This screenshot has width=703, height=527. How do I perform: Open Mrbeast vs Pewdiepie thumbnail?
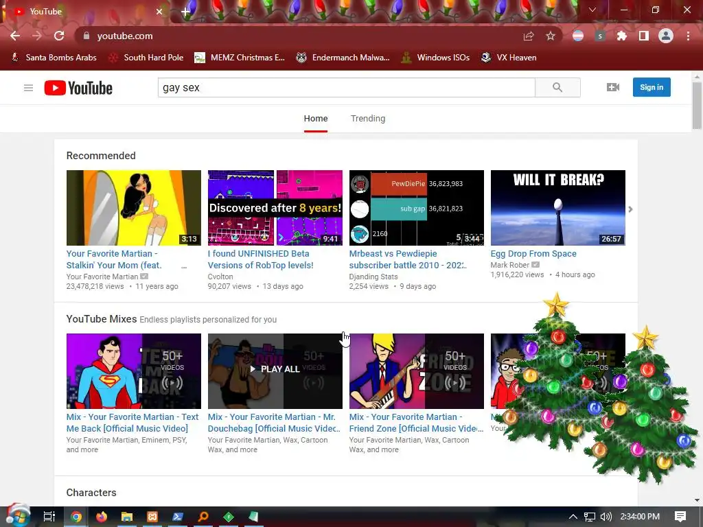click(417, 208)
